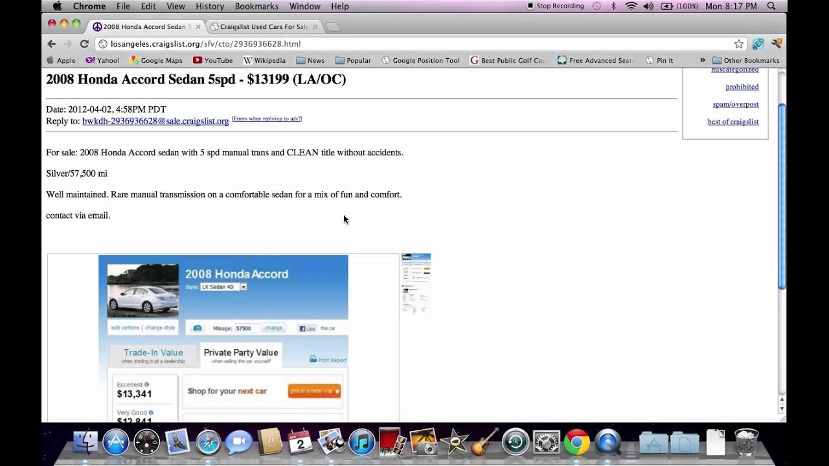Click the page vertical scrollbar thumb
The width and height of the screenshot is (829, 466).
point(782,196)
